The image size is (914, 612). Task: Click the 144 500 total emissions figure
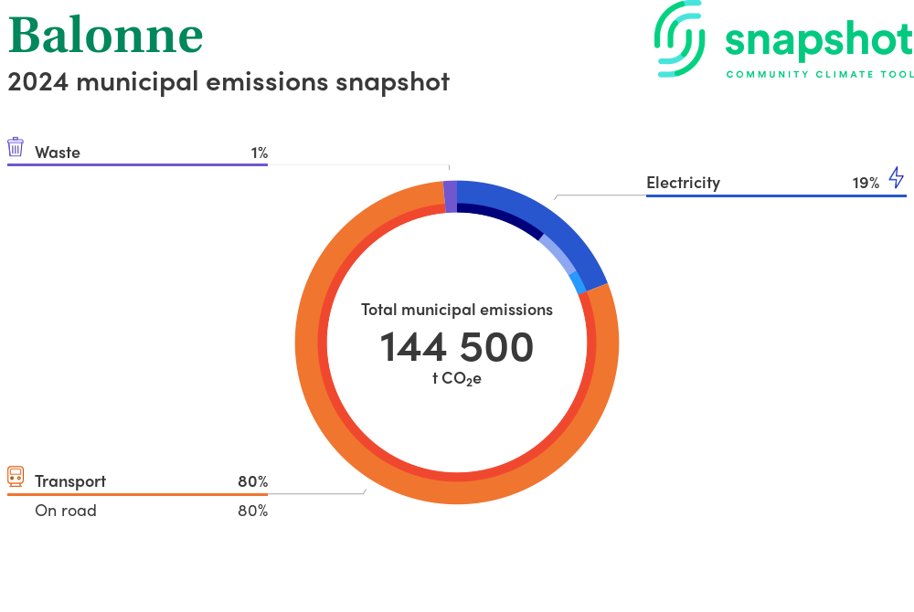(x=456, y=347)
